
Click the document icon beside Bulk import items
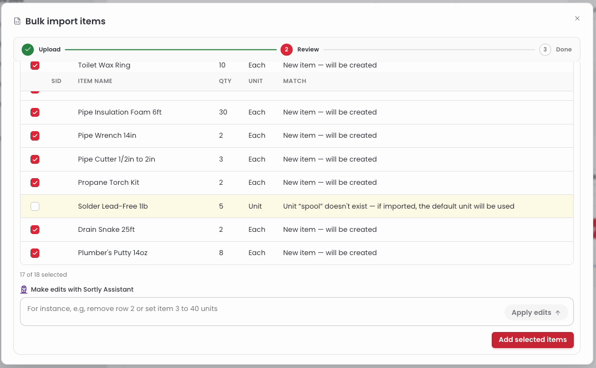pyautogui.click(x=17, y=21)
